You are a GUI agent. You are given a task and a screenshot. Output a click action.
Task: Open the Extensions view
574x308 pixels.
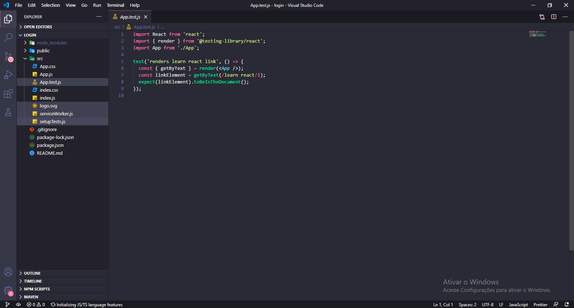pyautogui.click(x=8, y=94)
